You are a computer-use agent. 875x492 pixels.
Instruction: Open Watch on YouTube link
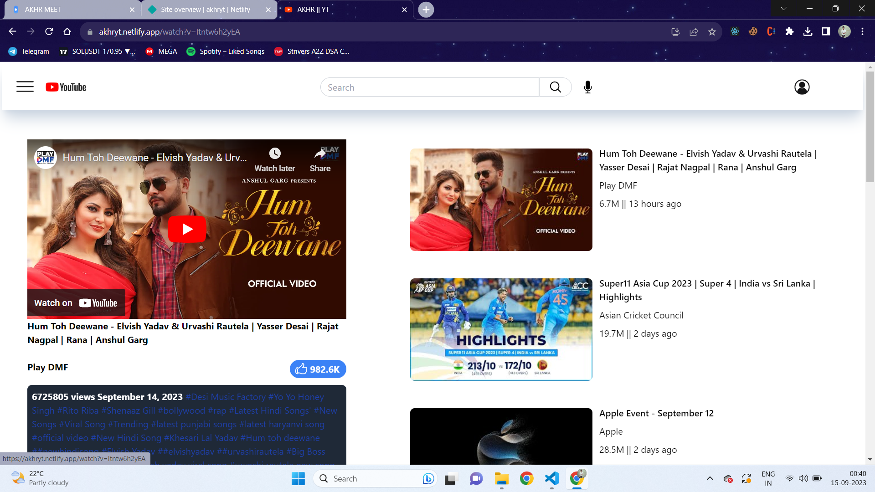pyautogui.click(x=76, y=303)
